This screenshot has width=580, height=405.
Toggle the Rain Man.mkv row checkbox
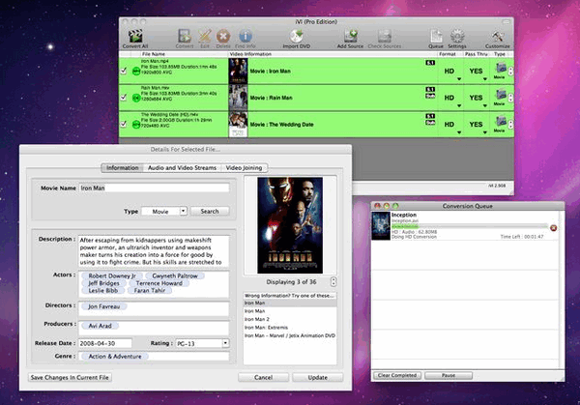[x=123, y=98]
